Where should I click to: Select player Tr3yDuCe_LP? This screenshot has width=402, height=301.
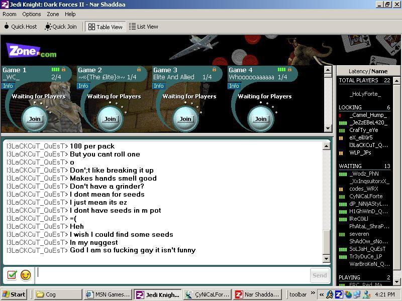(x=365, y=256)
